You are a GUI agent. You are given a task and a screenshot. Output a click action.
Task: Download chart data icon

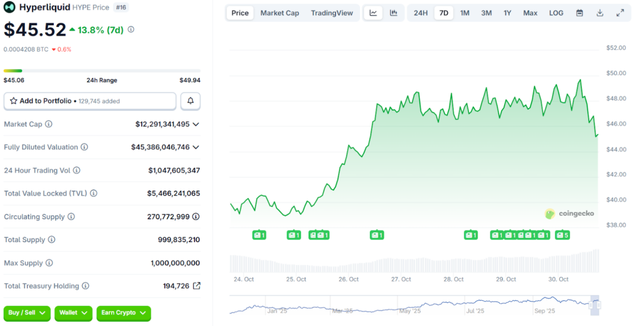pos(600,13)
